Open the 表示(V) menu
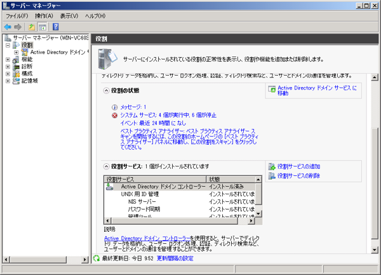 coord(69,16)
